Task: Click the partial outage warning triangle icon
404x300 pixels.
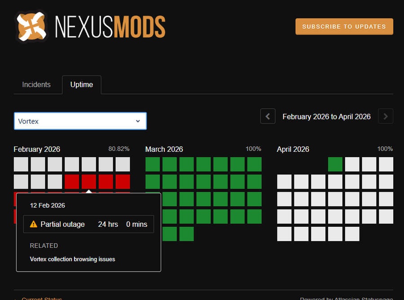Action: click(x=33, y=224)
